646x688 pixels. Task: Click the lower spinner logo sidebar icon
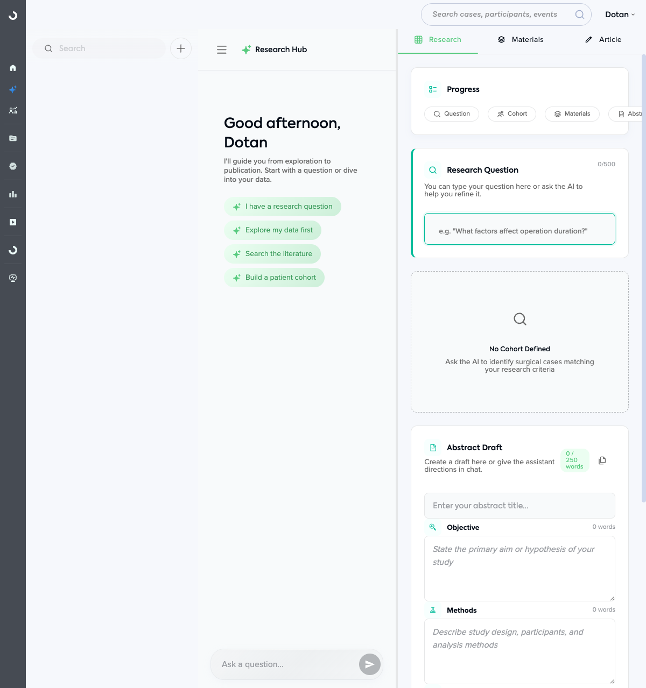(x=13, y=250)
